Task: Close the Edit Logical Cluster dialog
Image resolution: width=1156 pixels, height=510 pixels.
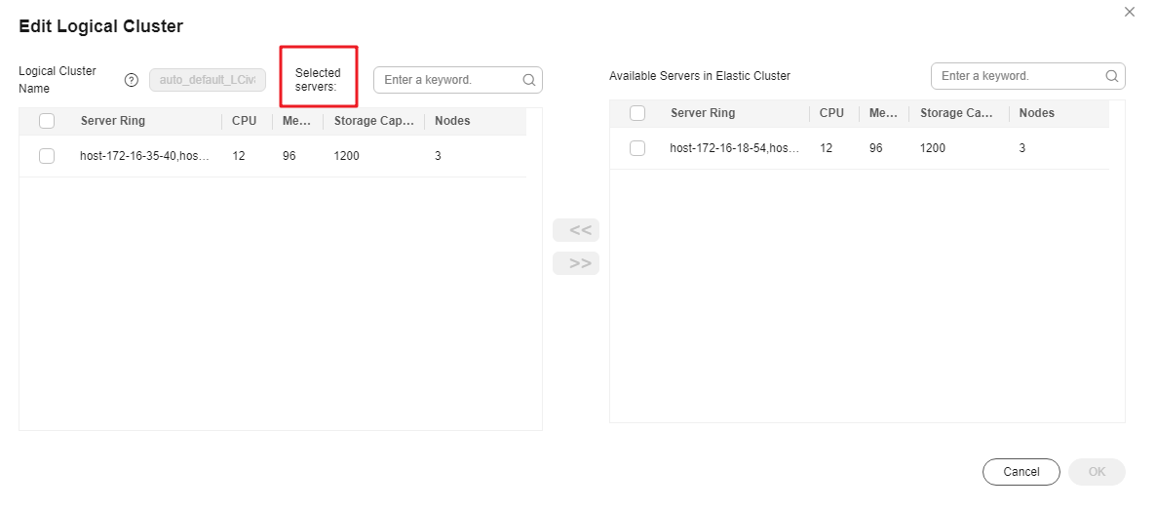Action: [x=1130, y=12]
